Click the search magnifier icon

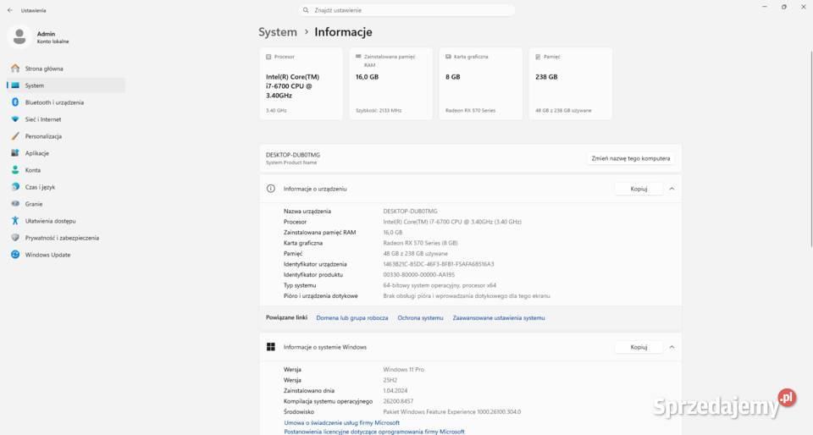click(306, 10)
